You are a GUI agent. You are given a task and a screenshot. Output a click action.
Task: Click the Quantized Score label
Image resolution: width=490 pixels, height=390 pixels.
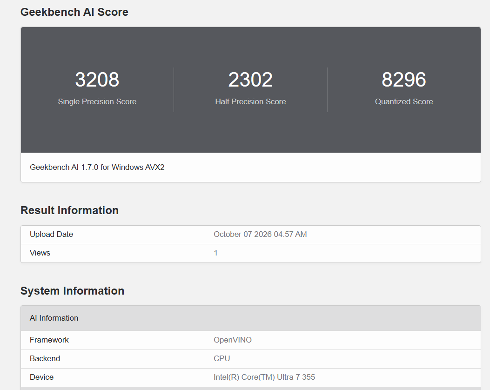[404, 101]
